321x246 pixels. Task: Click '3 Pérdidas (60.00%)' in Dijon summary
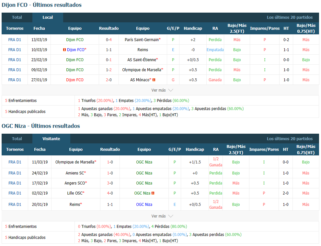coord(171,101)
